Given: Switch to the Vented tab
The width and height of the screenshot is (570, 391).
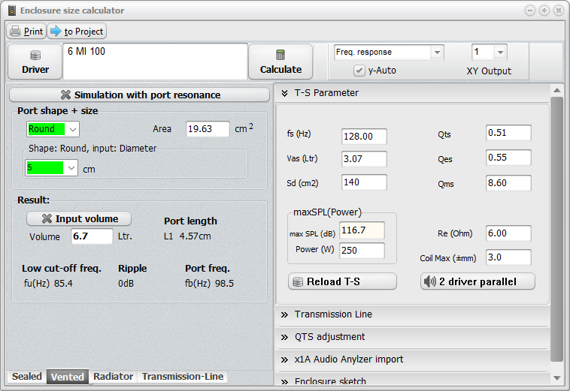Looking at the screenshot, I should pos(68,377).
